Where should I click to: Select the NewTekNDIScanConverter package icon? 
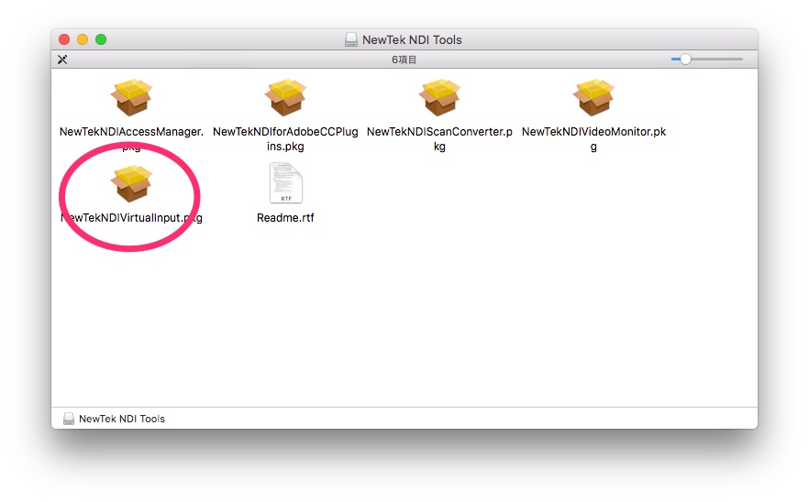coord(439,97)
